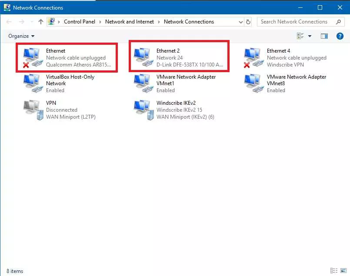Click Windscribe IKEv2 15 status text

click(179, 110)
